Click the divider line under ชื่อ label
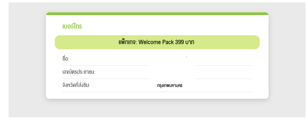 coord(105,65)
